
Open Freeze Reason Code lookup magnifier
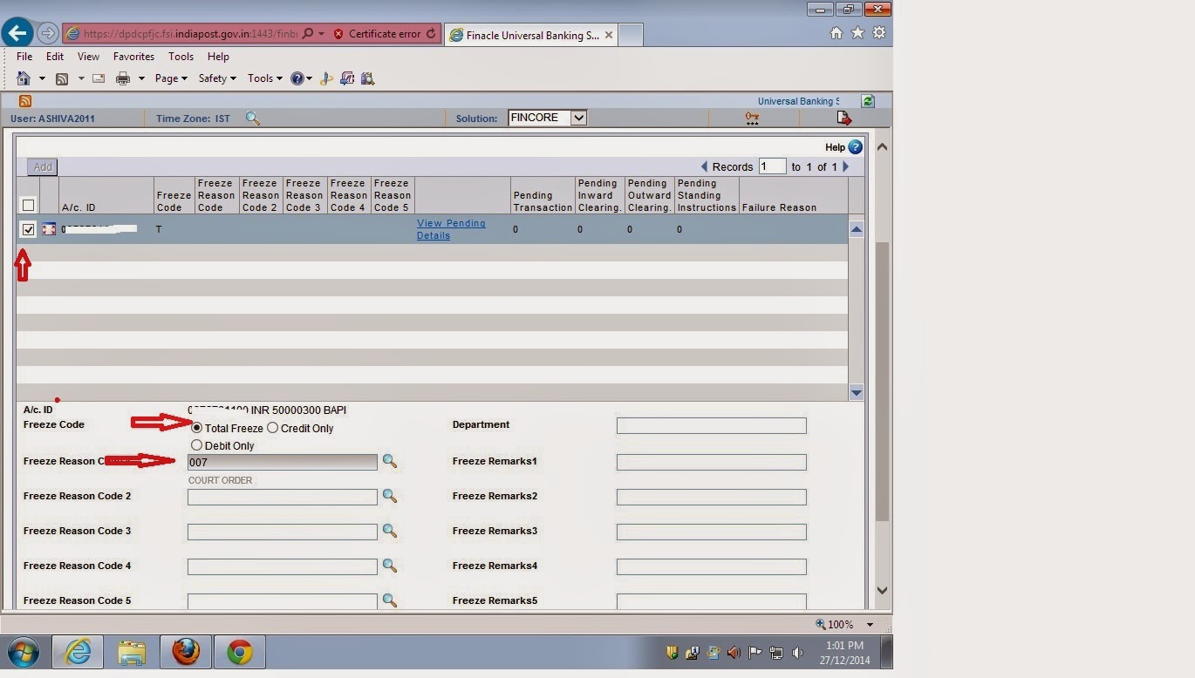(389, 462)
